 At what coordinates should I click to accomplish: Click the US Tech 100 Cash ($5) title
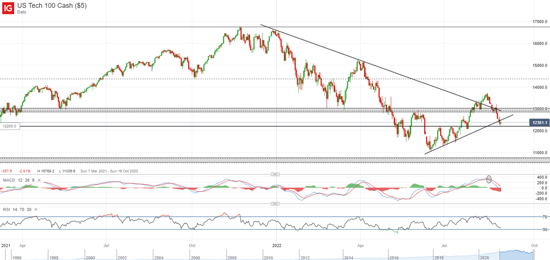(52, 6)
